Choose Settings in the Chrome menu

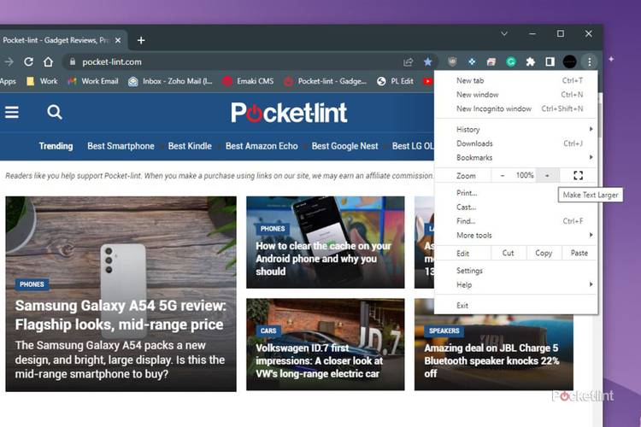coord(469,271)
